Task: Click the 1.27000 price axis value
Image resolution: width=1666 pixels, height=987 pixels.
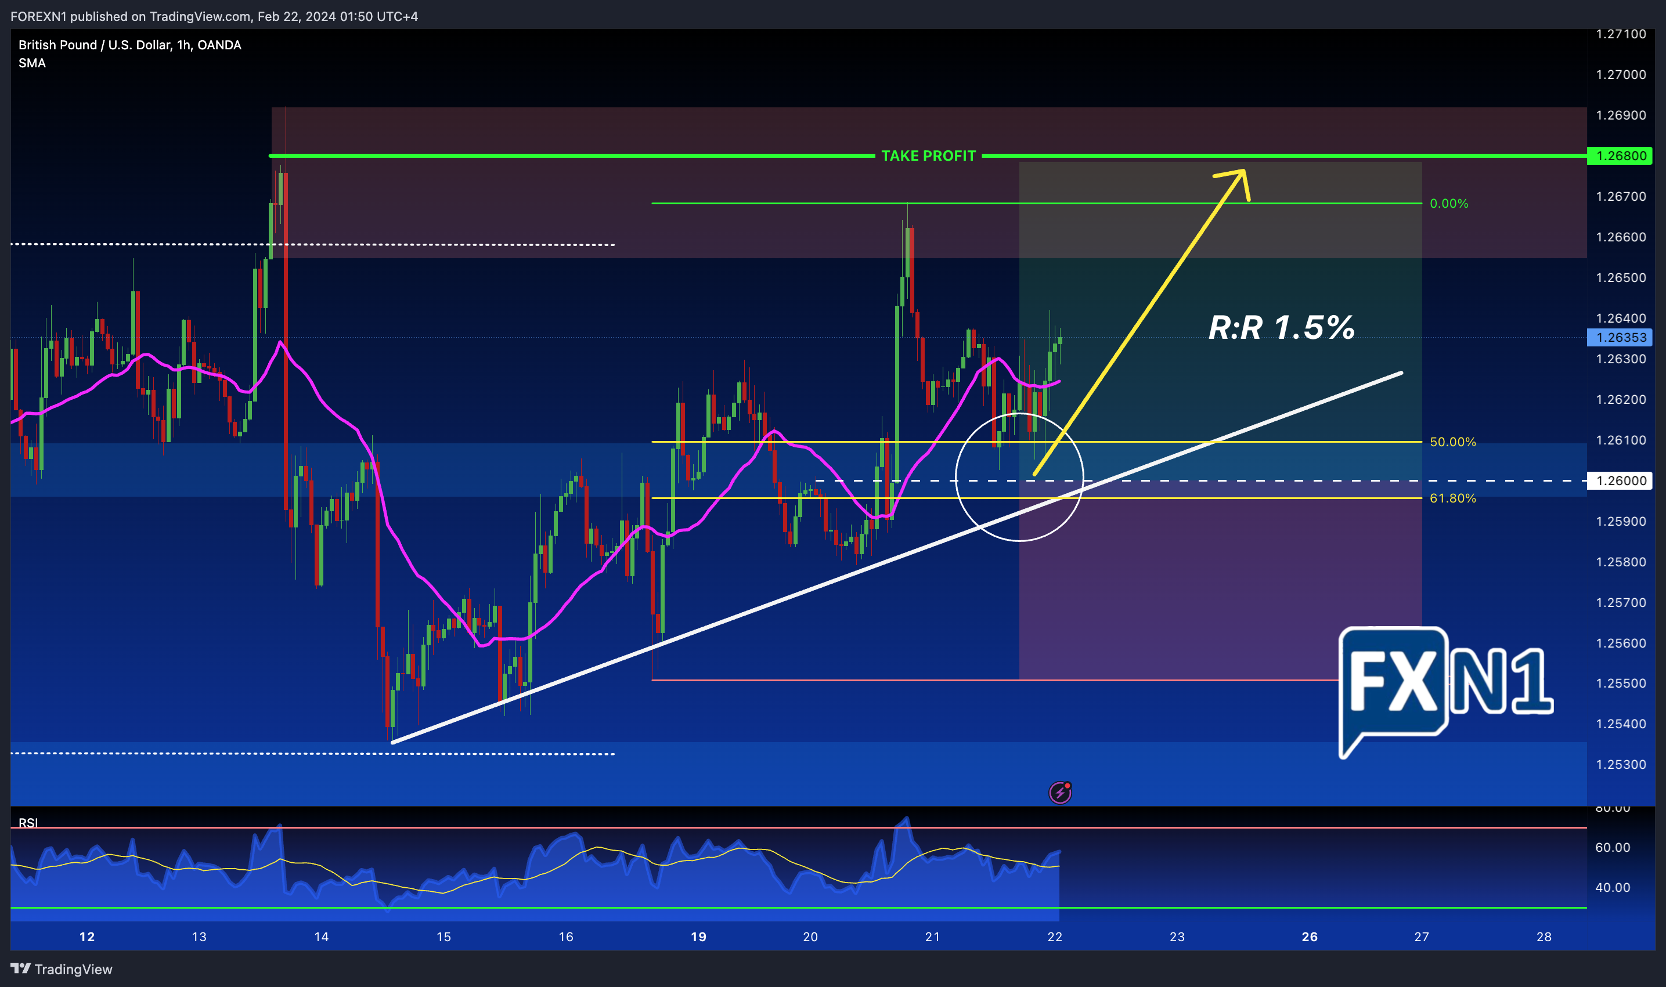Action: coord(1621,74)
